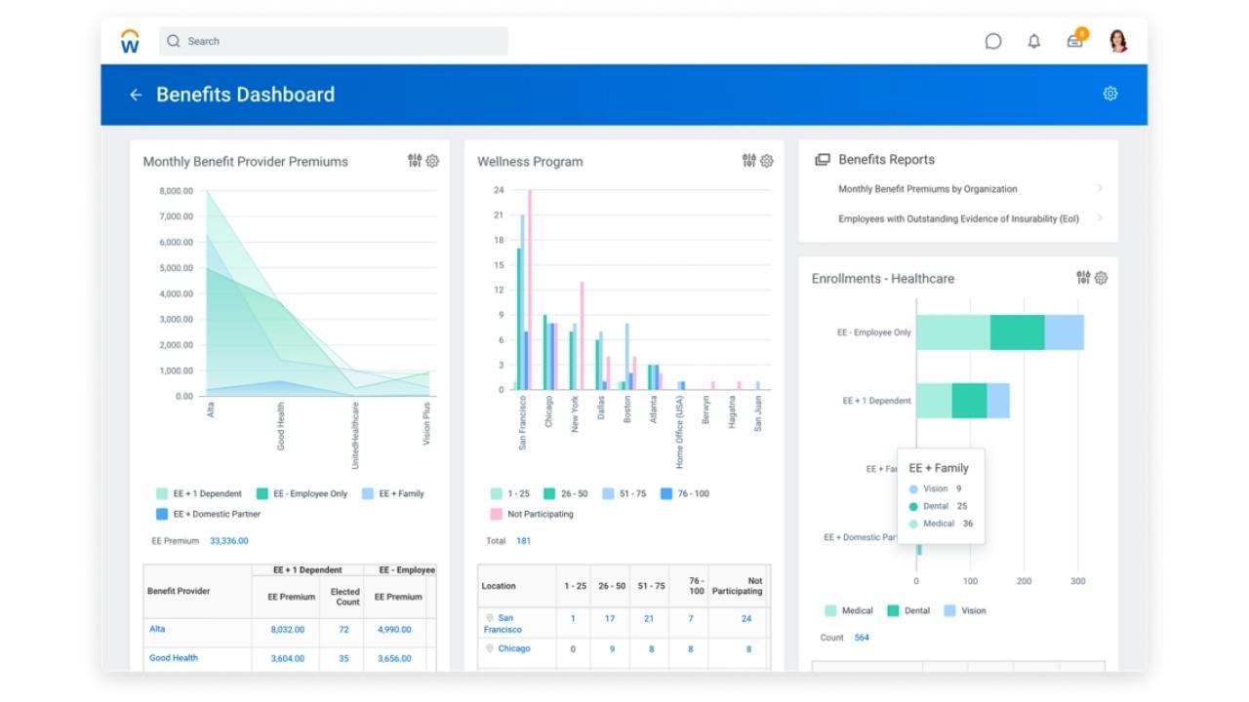Click Good Health premium 3,656.00
Viewport: 1249px width, 702px height.
pos(395,659)
